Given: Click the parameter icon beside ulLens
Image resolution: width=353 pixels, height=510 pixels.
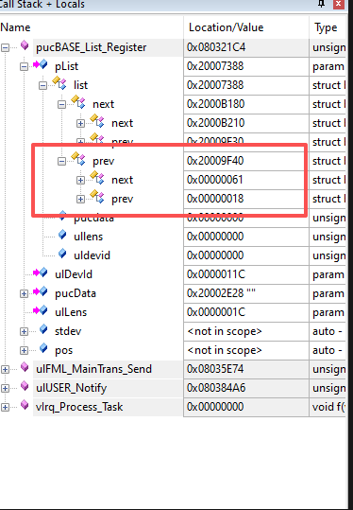Looking at the screenshot, I should (41, 310).
